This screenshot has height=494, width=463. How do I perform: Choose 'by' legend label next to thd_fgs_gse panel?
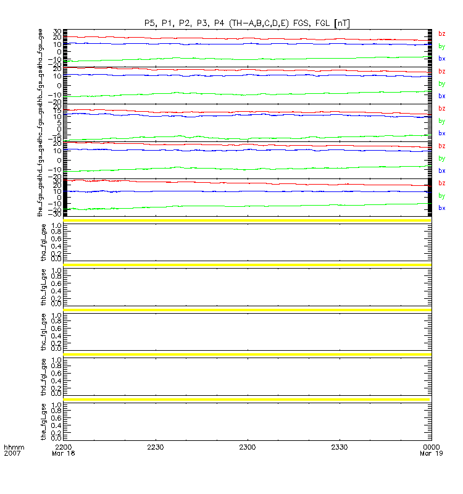[441, 159]
